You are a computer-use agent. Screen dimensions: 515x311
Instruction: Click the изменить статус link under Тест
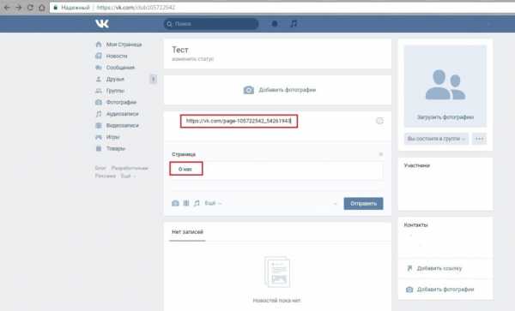click(193, 59)
